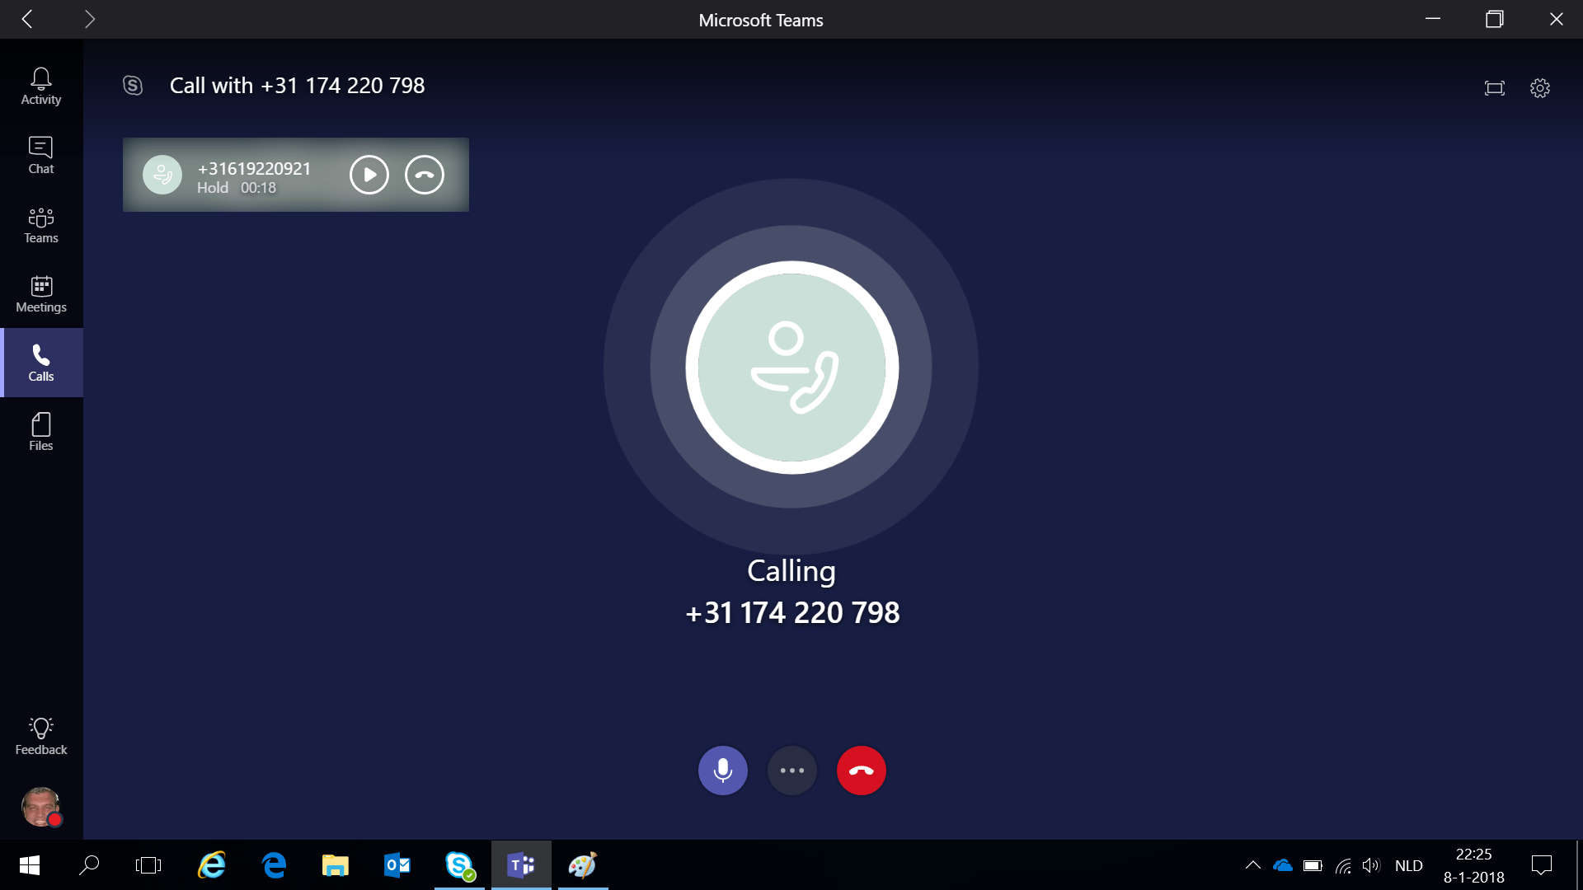
Task: End the held call +31619220921
Action: [x=425, y=175]
